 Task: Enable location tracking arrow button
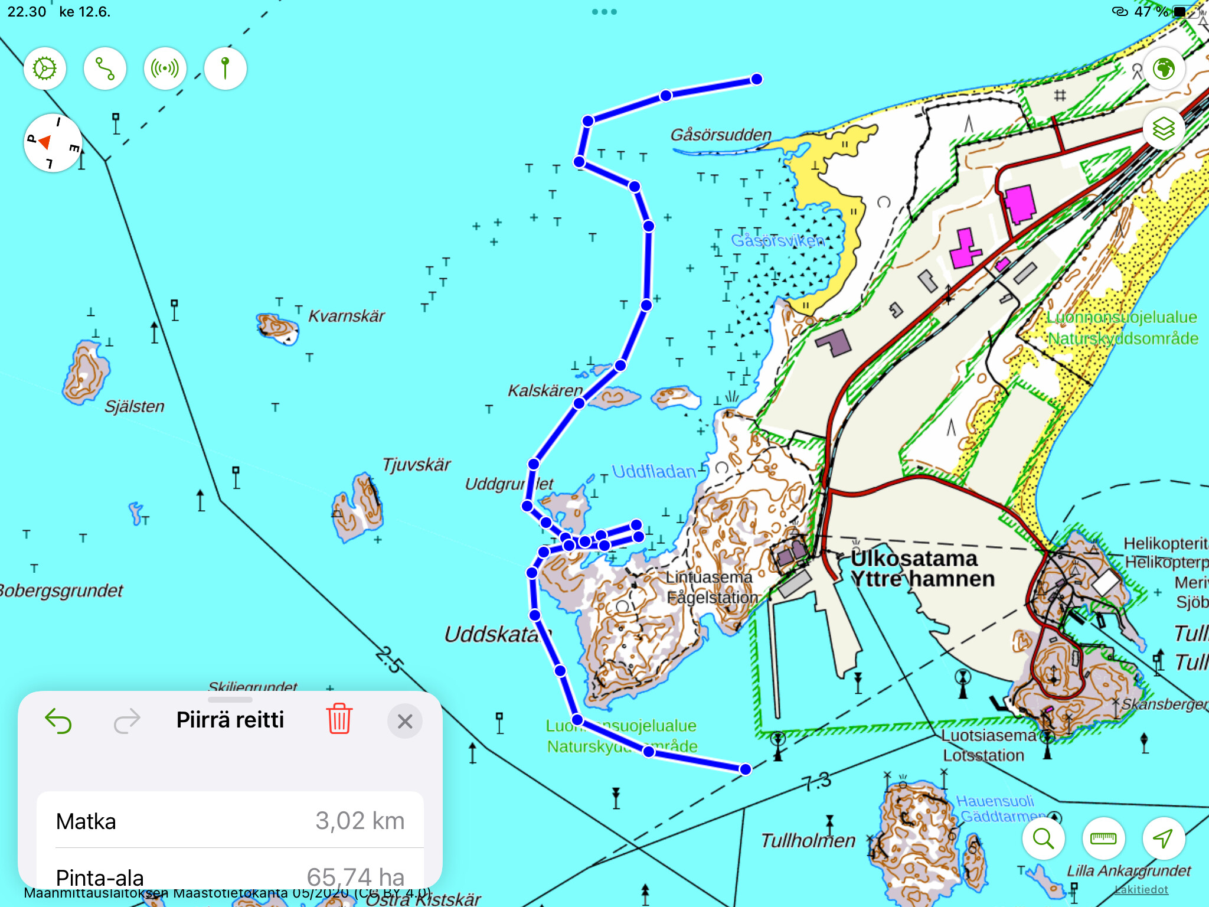pos(1163,838)
